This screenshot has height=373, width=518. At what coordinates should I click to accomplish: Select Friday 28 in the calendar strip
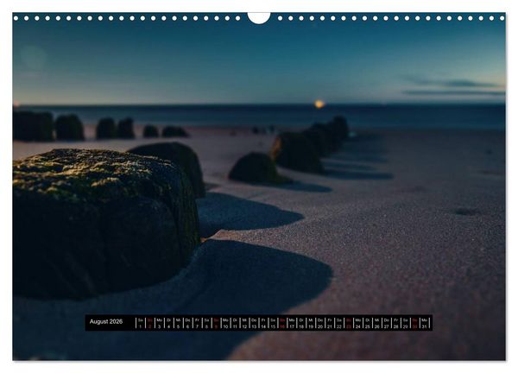[x=395, y=323]
